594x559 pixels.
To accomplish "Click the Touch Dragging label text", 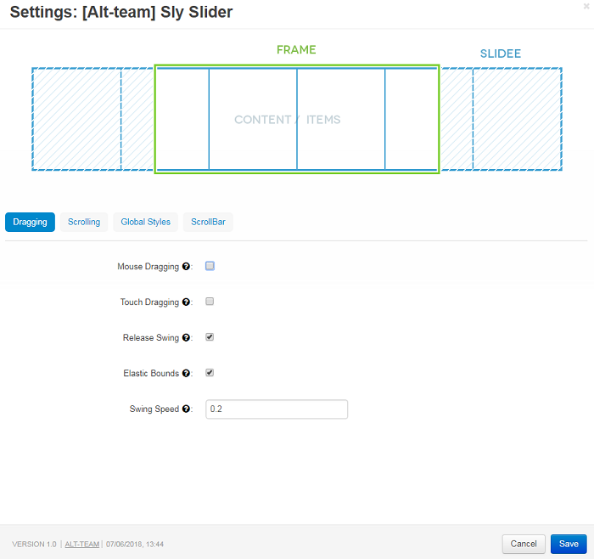I will tap(149, 302).
